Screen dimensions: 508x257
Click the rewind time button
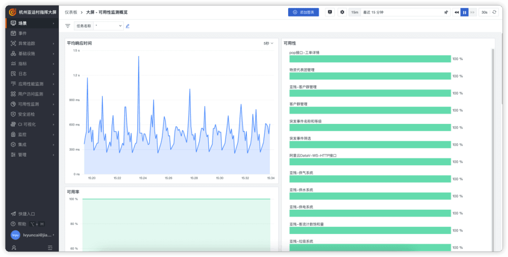tap(457, 12)
